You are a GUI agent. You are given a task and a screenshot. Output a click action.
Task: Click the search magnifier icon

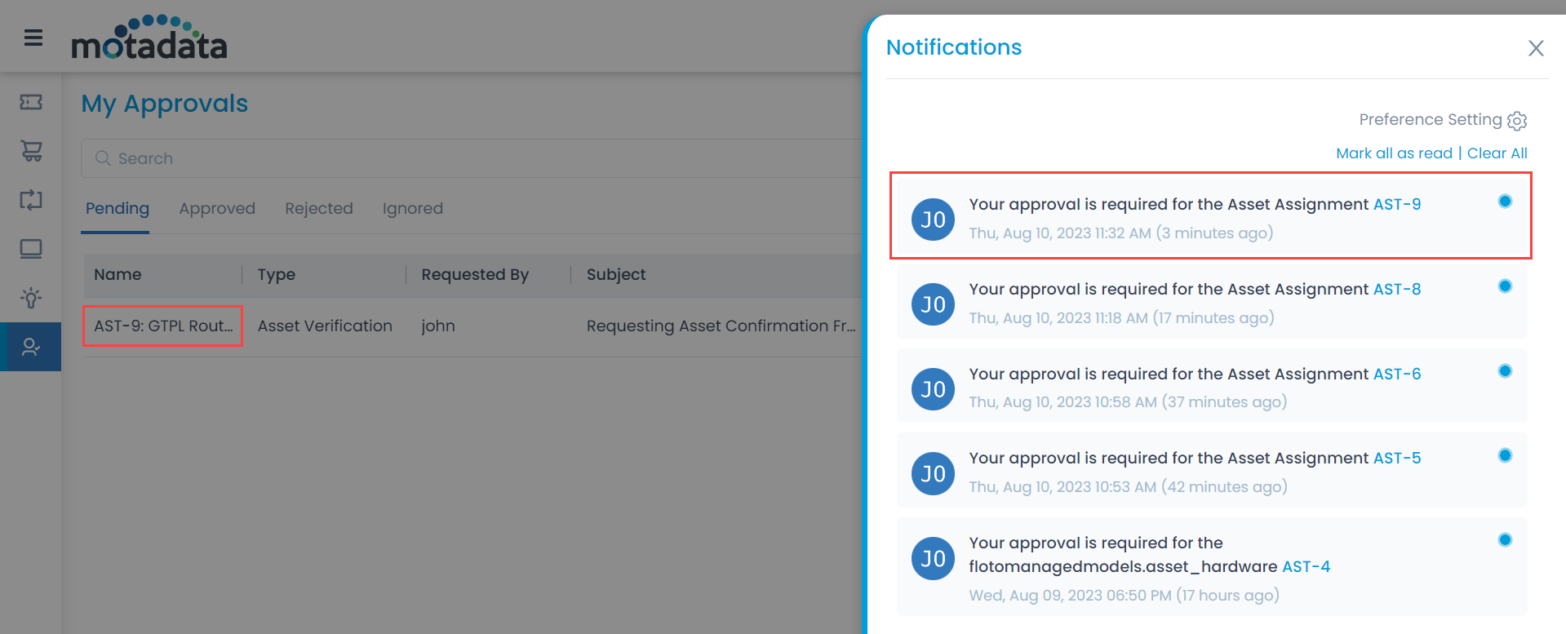coord(102,158)
